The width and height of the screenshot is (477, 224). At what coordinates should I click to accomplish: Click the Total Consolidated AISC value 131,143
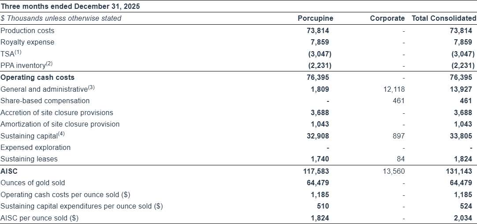462,171
